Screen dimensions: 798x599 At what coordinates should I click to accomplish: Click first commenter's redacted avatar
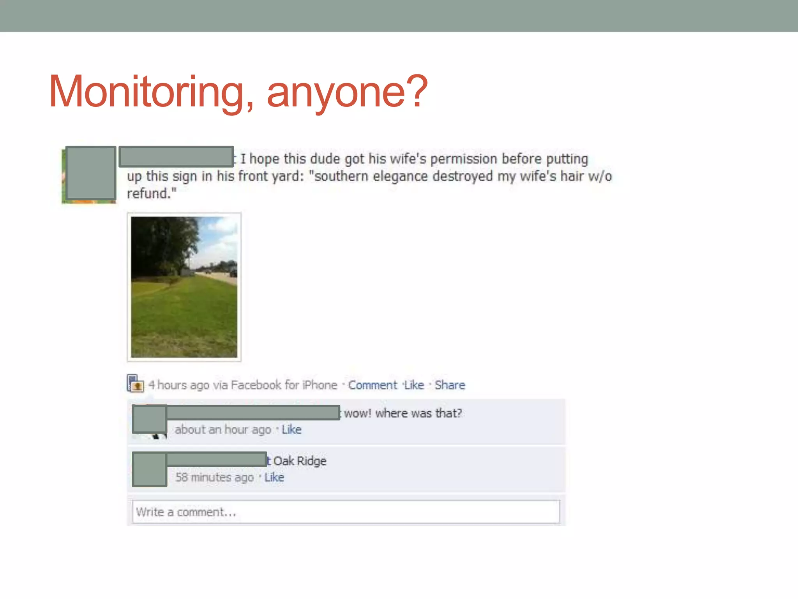(x=150, y=419)
